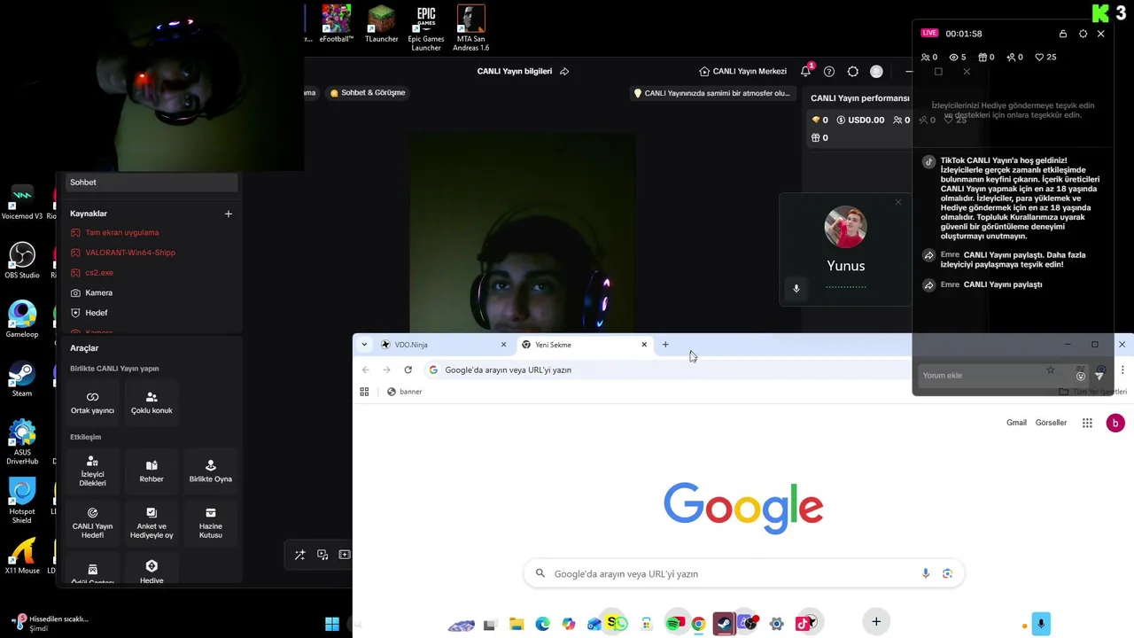Select the cs2.exe source
The width and height of the screenshot is (1134, 638).
point(99,273)
